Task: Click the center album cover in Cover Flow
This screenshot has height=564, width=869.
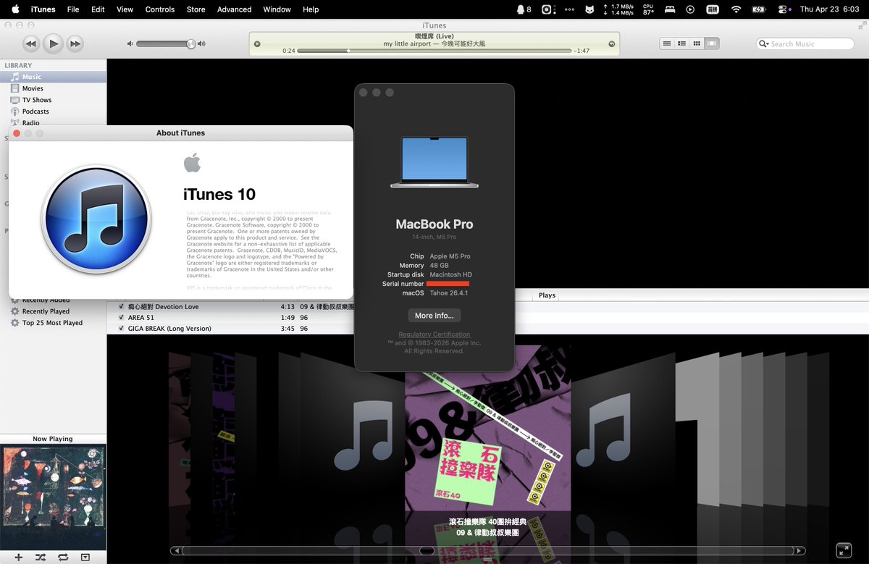Action: tap(487, 429)
